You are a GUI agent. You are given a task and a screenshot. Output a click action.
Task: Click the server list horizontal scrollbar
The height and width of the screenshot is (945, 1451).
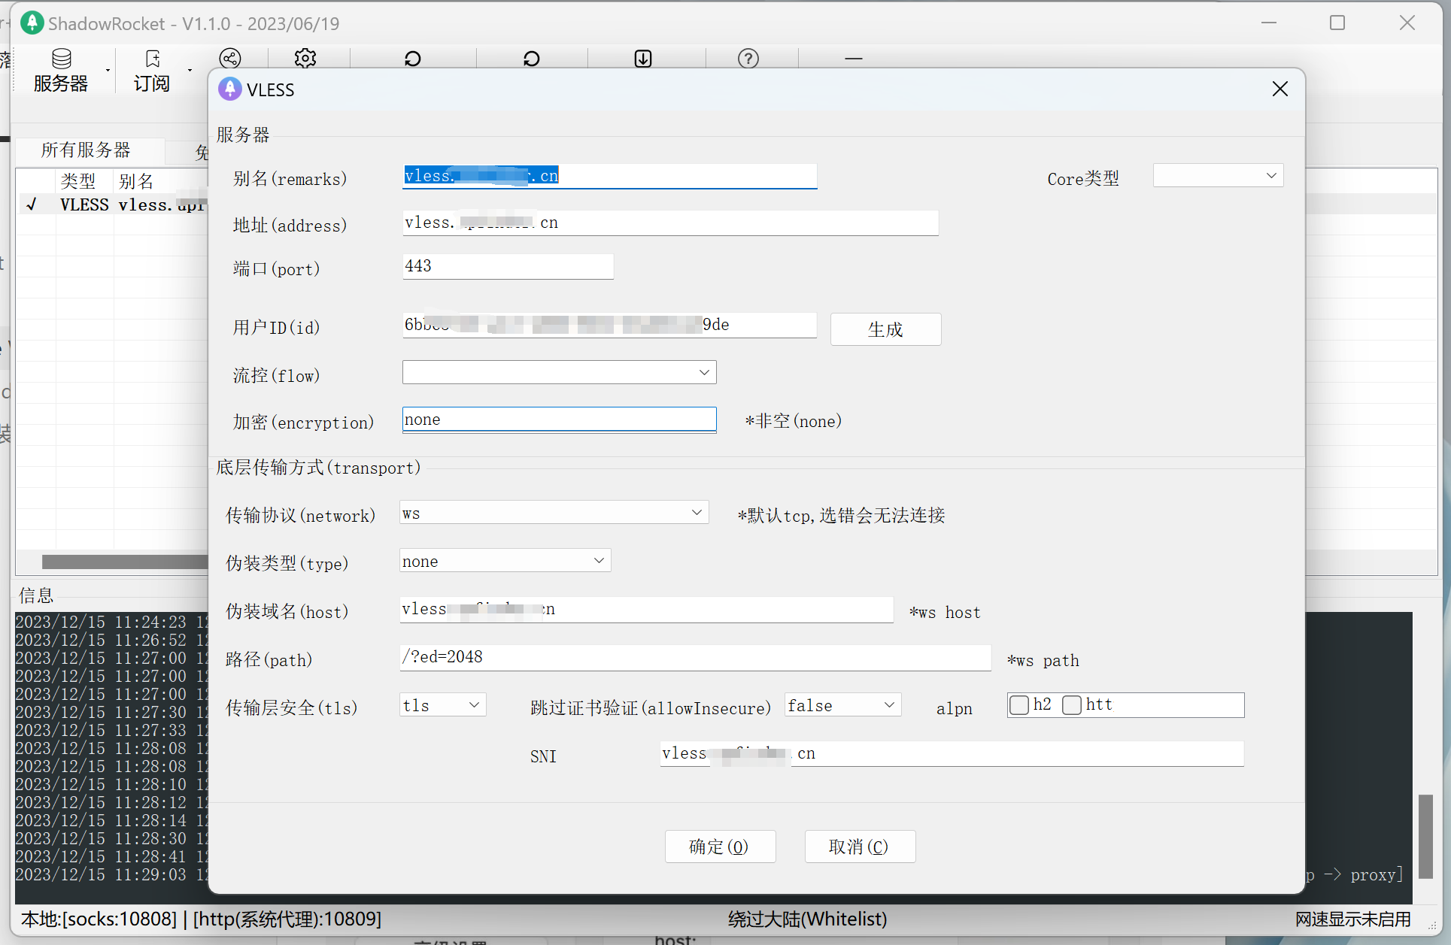[125, 562]
